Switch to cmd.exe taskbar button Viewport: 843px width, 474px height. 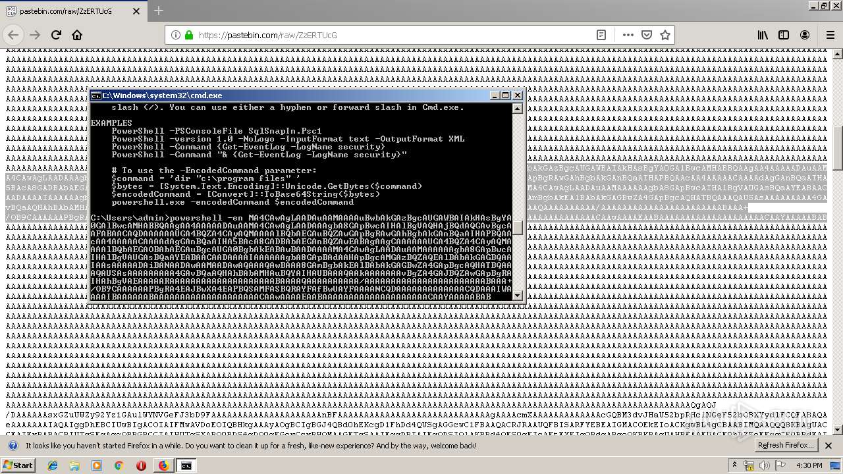(186, 465)
